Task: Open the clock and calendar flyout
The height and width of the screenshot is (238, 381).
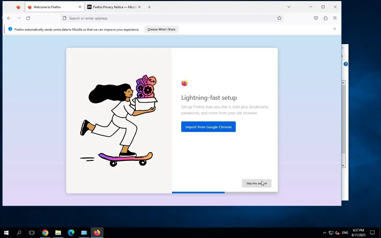Action: [x=359, y=233]
